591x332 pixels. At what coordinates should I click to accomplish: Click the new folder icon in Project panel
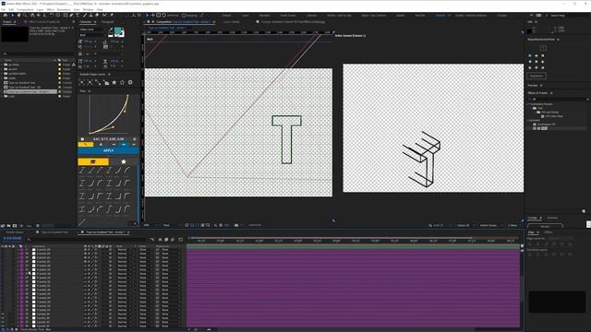coord(8,226)
